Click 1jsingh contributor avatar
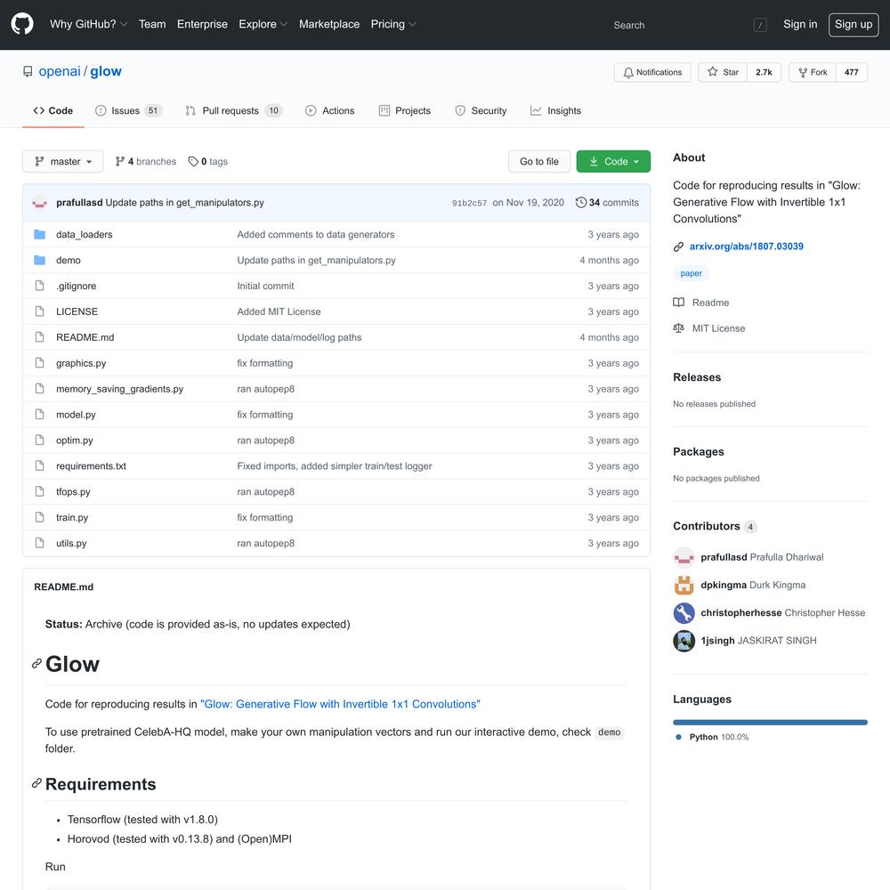Viewport: 890px width, 890px height. click(x=684, y=640)
